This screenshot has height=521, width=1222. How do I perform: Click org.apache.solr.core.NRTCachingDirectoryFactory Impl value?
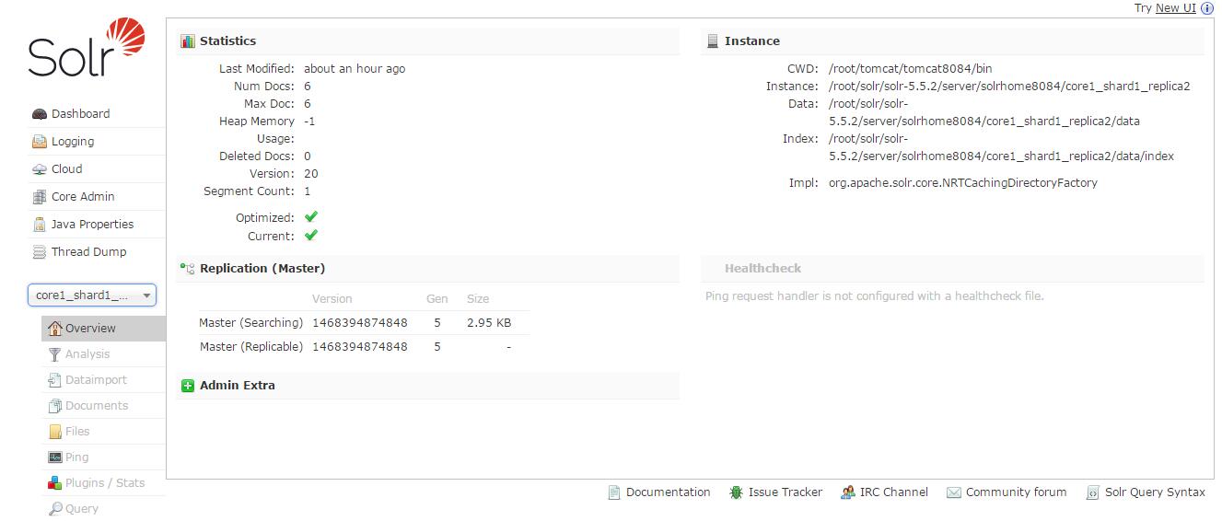coord(963,183)
